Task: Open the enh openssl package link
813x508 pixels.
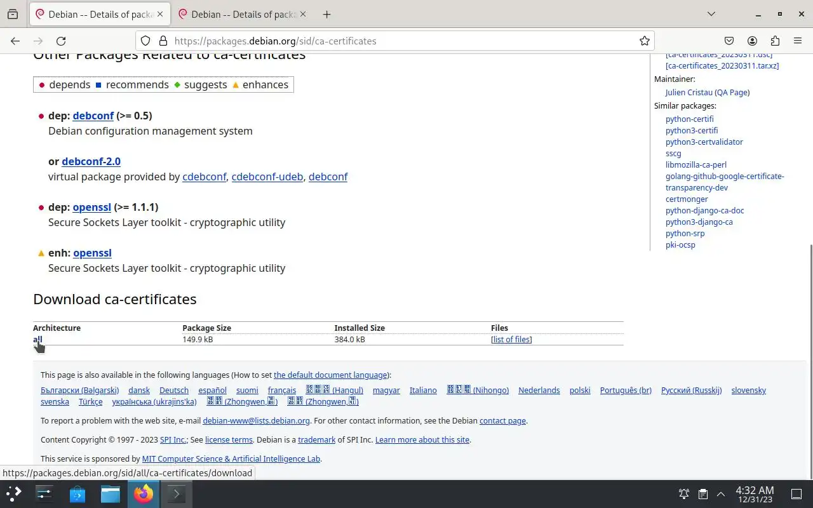Action: [x=92, y=253]
